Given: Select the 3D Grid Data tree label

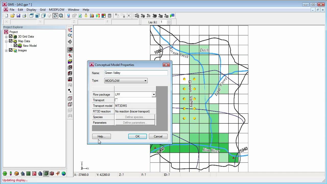Looking at the screenshot, I should tap(26, 37).
